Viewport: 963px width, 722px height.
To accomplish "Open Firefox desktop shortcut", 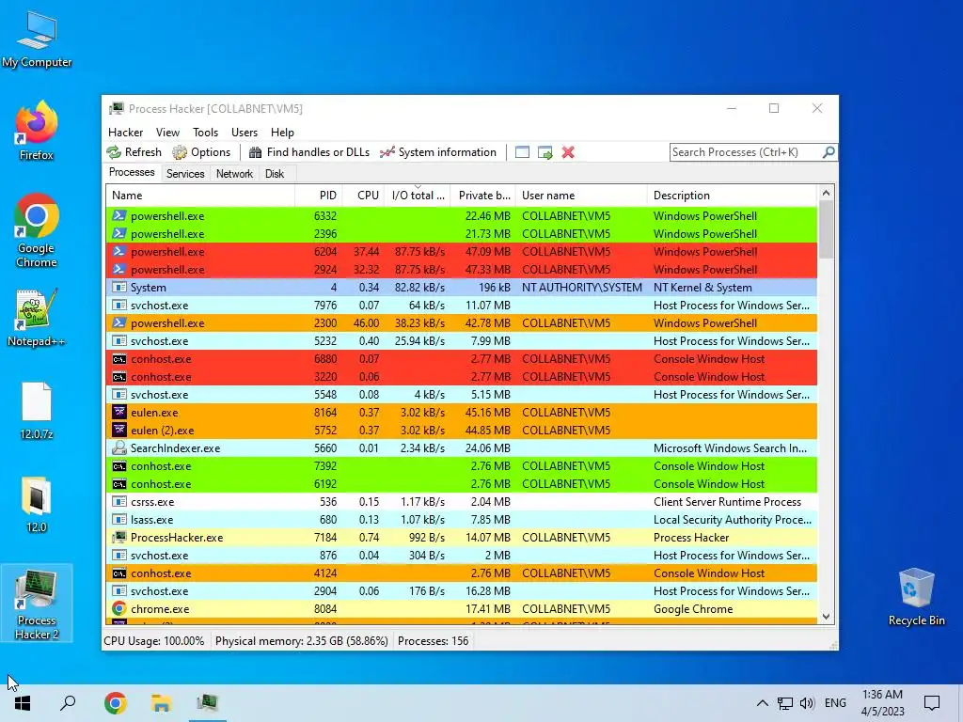I will point(37,130).
